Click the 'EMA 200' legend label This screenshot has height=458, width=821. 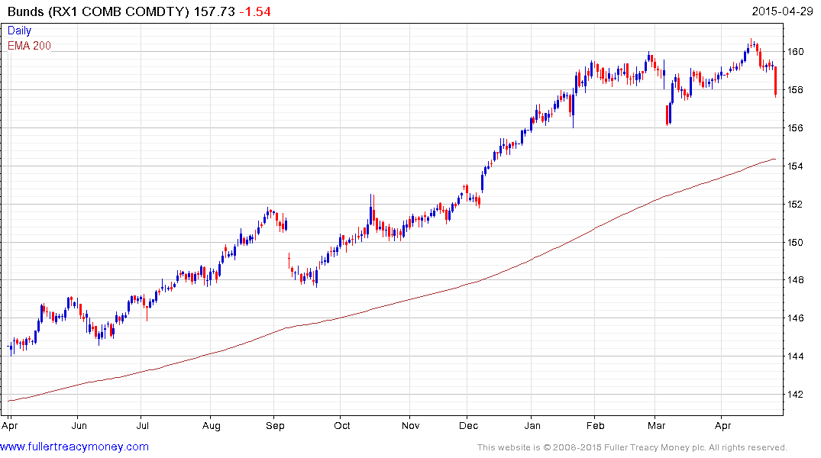[x=29, y=46]
